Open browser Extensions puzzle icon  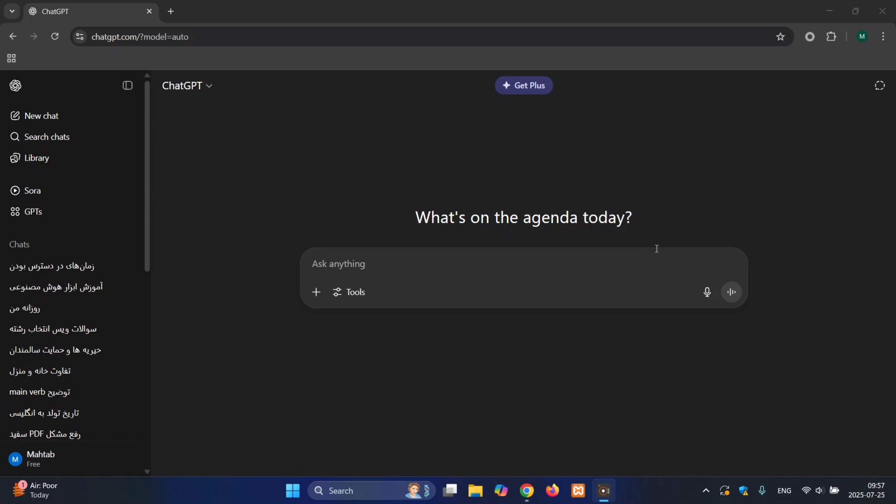[x=831, y=37]
